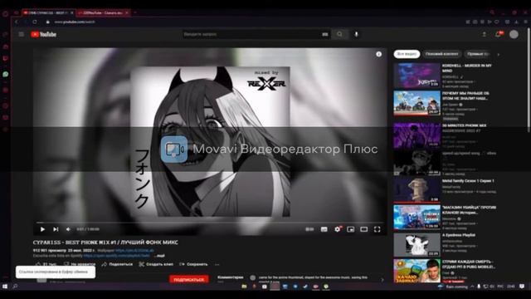Switch to miniplayer mode

tap(350, 229)
